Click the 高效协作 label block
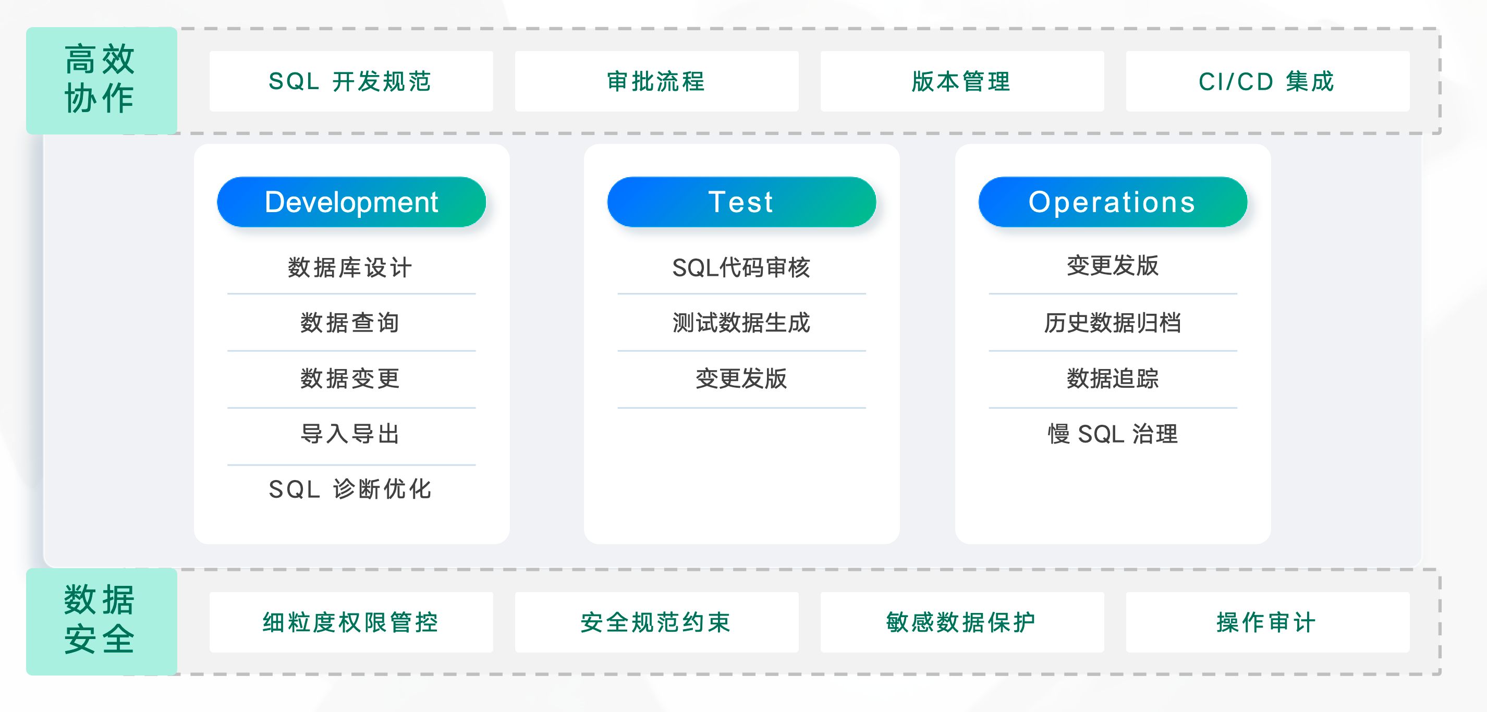The image size is (1487, 712). pos(102,80)
